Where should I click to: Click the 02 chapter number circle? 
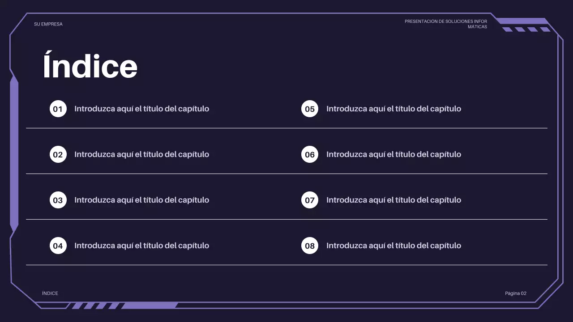coord(58,155)
